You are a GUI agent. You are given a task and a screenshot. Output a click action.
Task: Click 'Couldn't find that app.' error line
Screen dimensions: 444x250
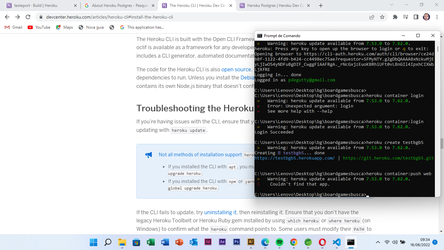click(300, 184)
